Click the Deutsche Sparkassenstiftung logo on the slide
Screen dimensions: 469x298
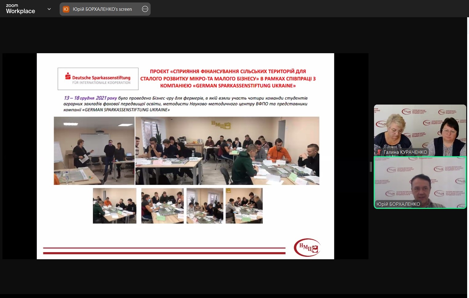coord(98,79)
